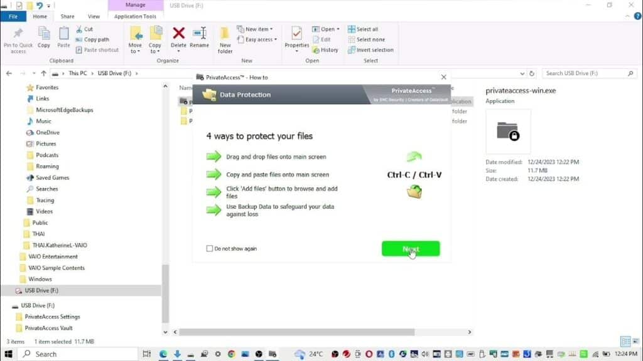This screenshot has height=361, width=643.
Task: Click the Search USB Drive field
Action: click(589, 73)
